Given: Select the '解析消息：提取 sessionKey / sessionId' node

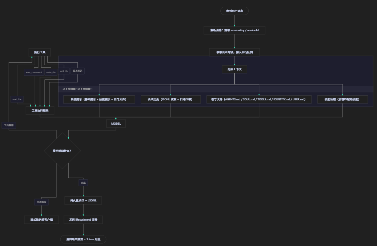Looking at the screenshot, I should [x=234, y=30].
